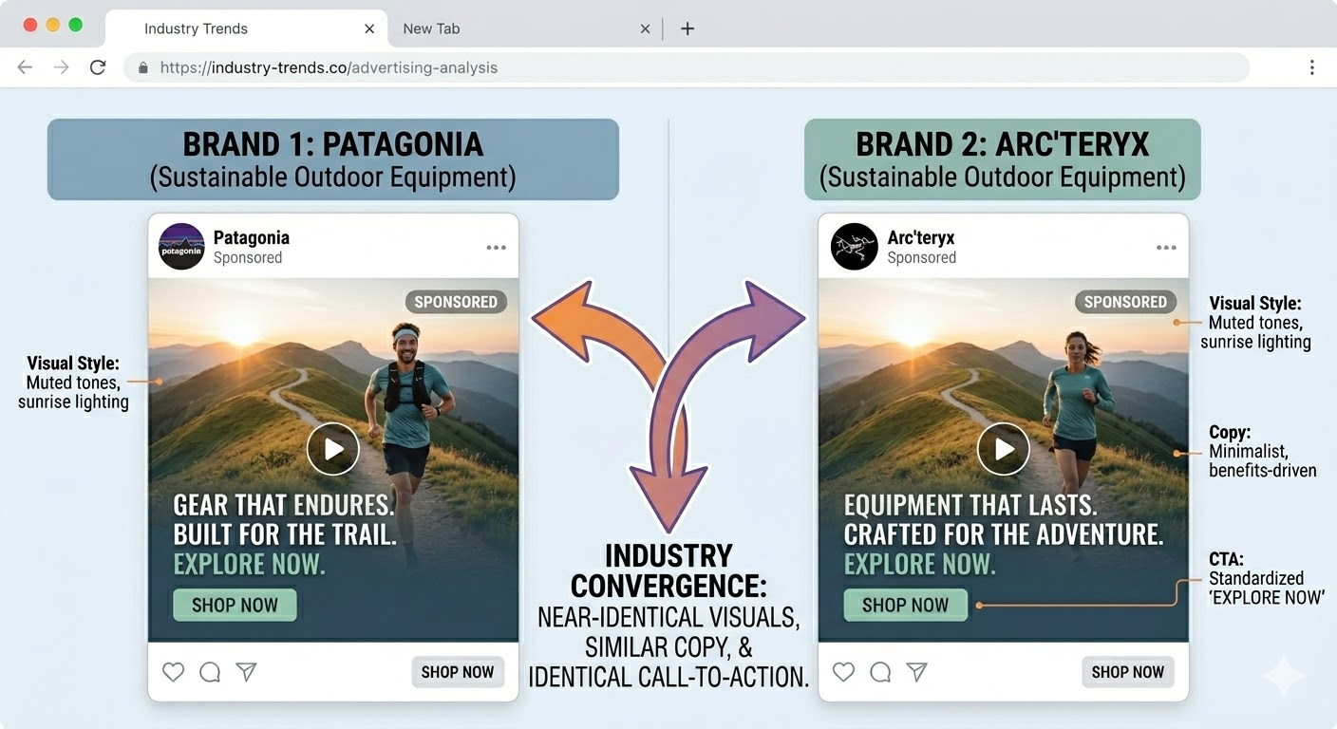
Task: Share the Patagonia post
Action: coord(246,672)
